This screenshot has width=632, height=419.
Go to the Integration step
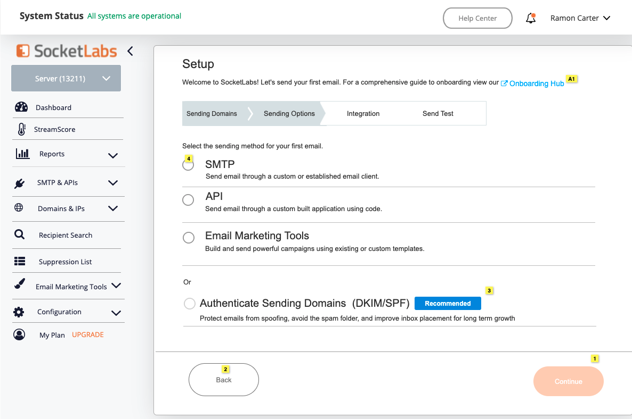363,114
